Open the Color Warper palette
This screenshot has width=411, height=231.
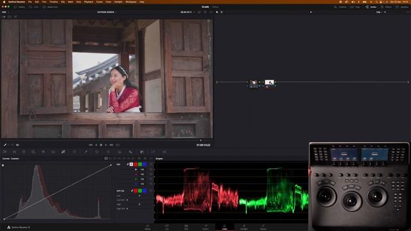tap(74, 151)
